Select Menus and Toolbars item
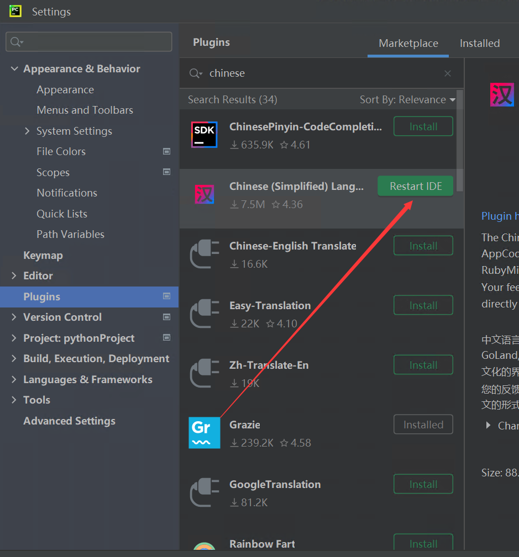This screenshot has height=557, width=519. point(85,110)
